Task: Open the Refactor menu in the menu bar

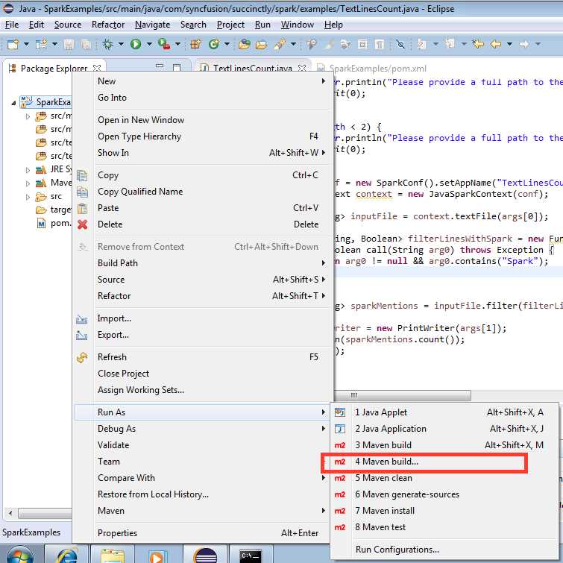Action: pos(108,25)
